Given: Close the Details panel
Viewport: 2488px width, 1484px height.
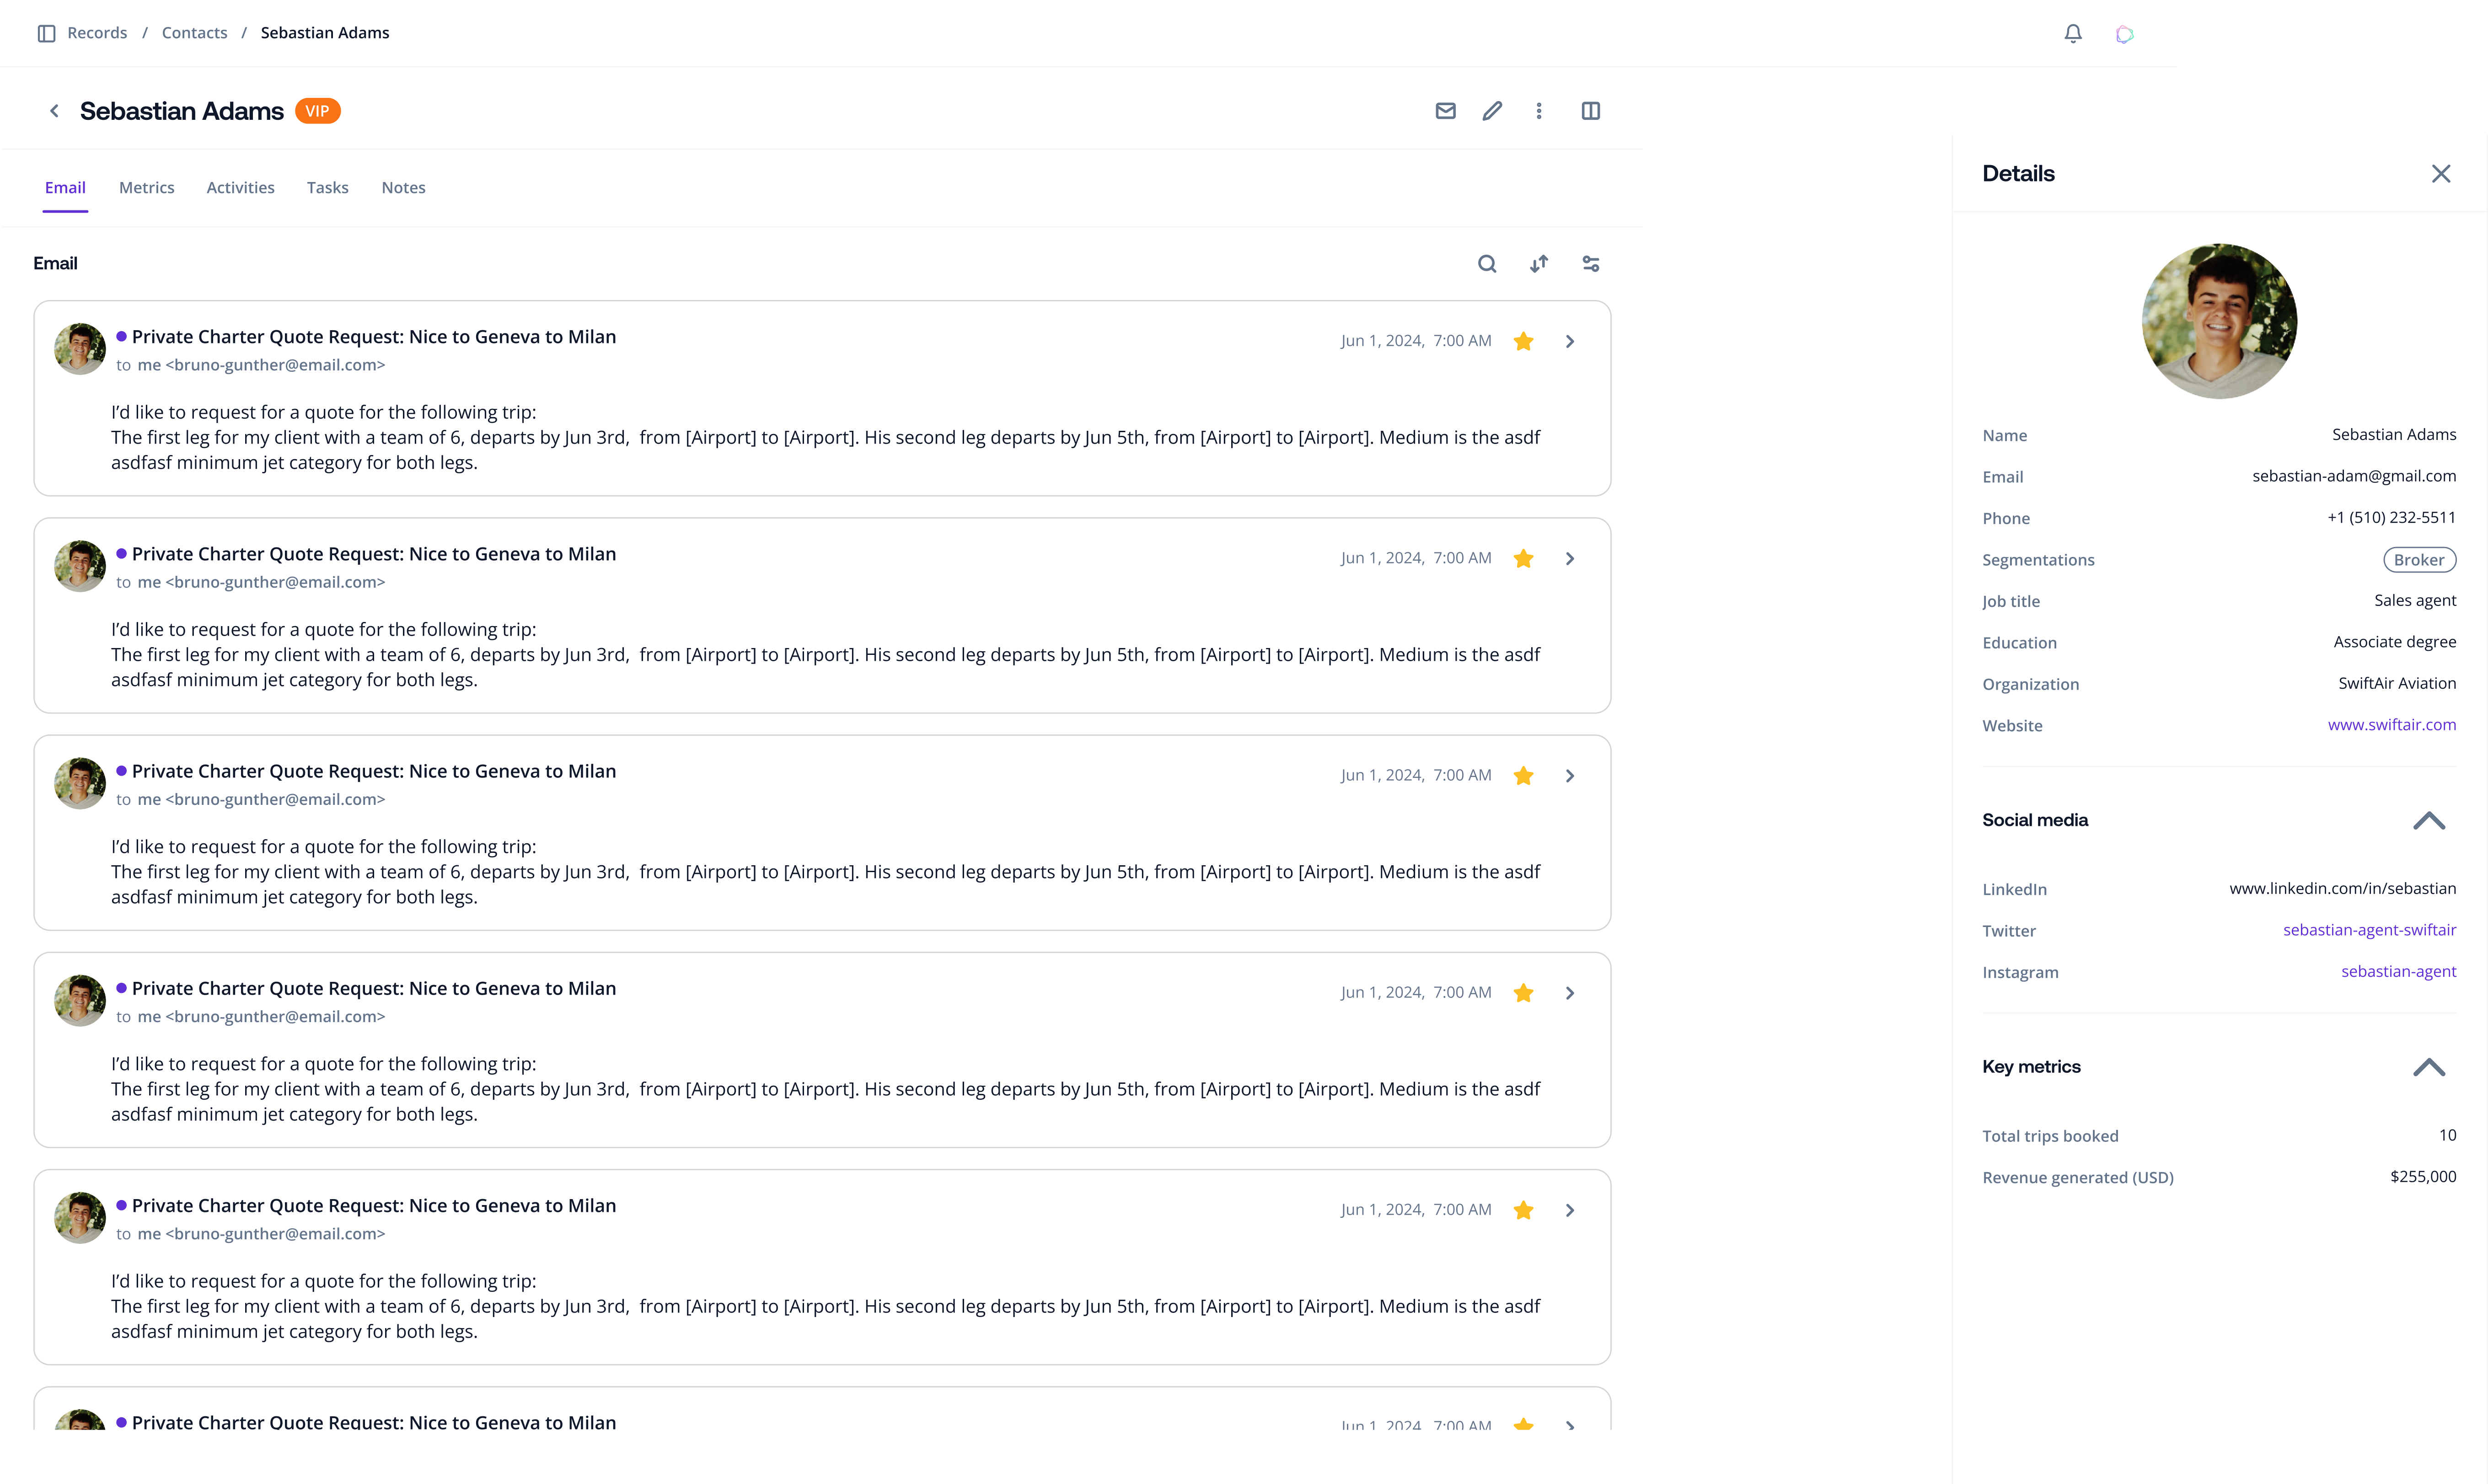Looking at the screenshot, I should pos(2441,174).
